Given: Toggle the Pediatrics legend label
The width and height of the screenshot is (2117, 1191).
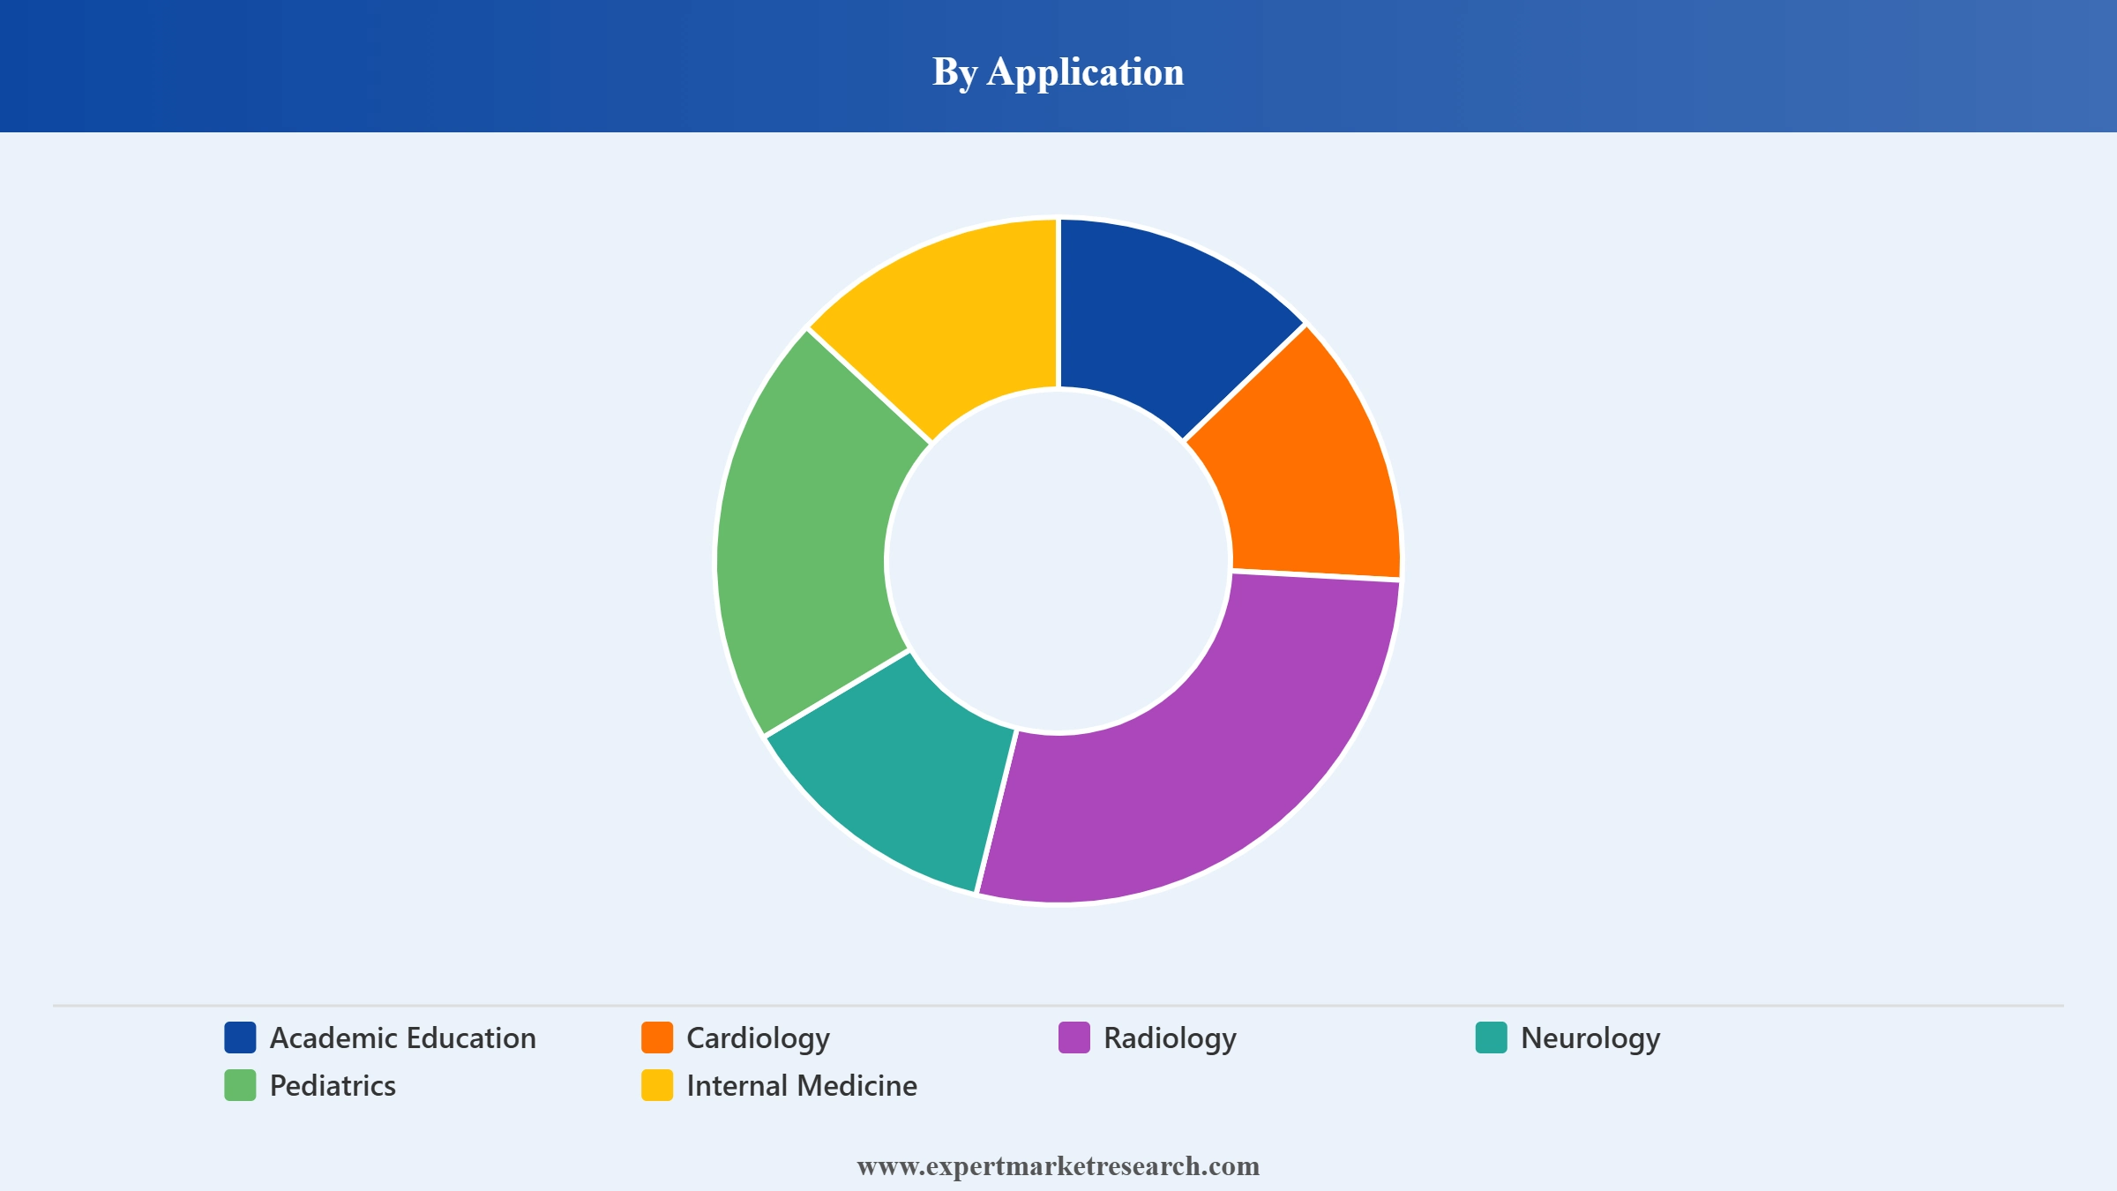Looking at the screenshot, I should pyautogui.click(x=333, y=1086).
